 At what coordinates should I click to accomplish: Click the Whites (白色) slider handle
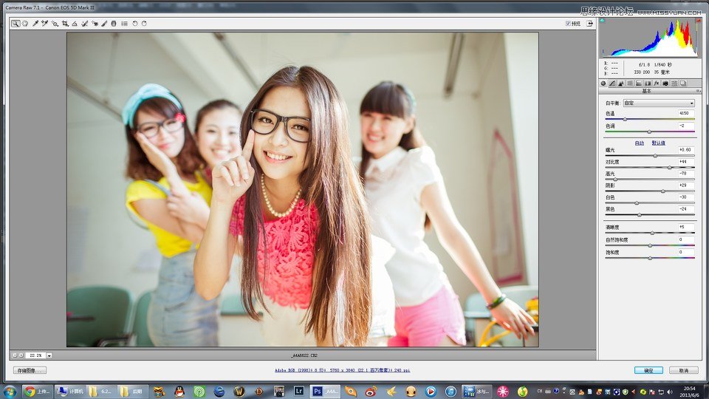pos(637,203)
